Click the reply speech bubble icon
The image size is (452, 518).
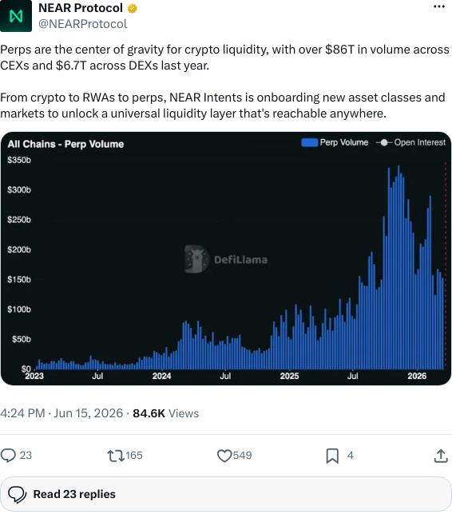click(x=8, y=455)
